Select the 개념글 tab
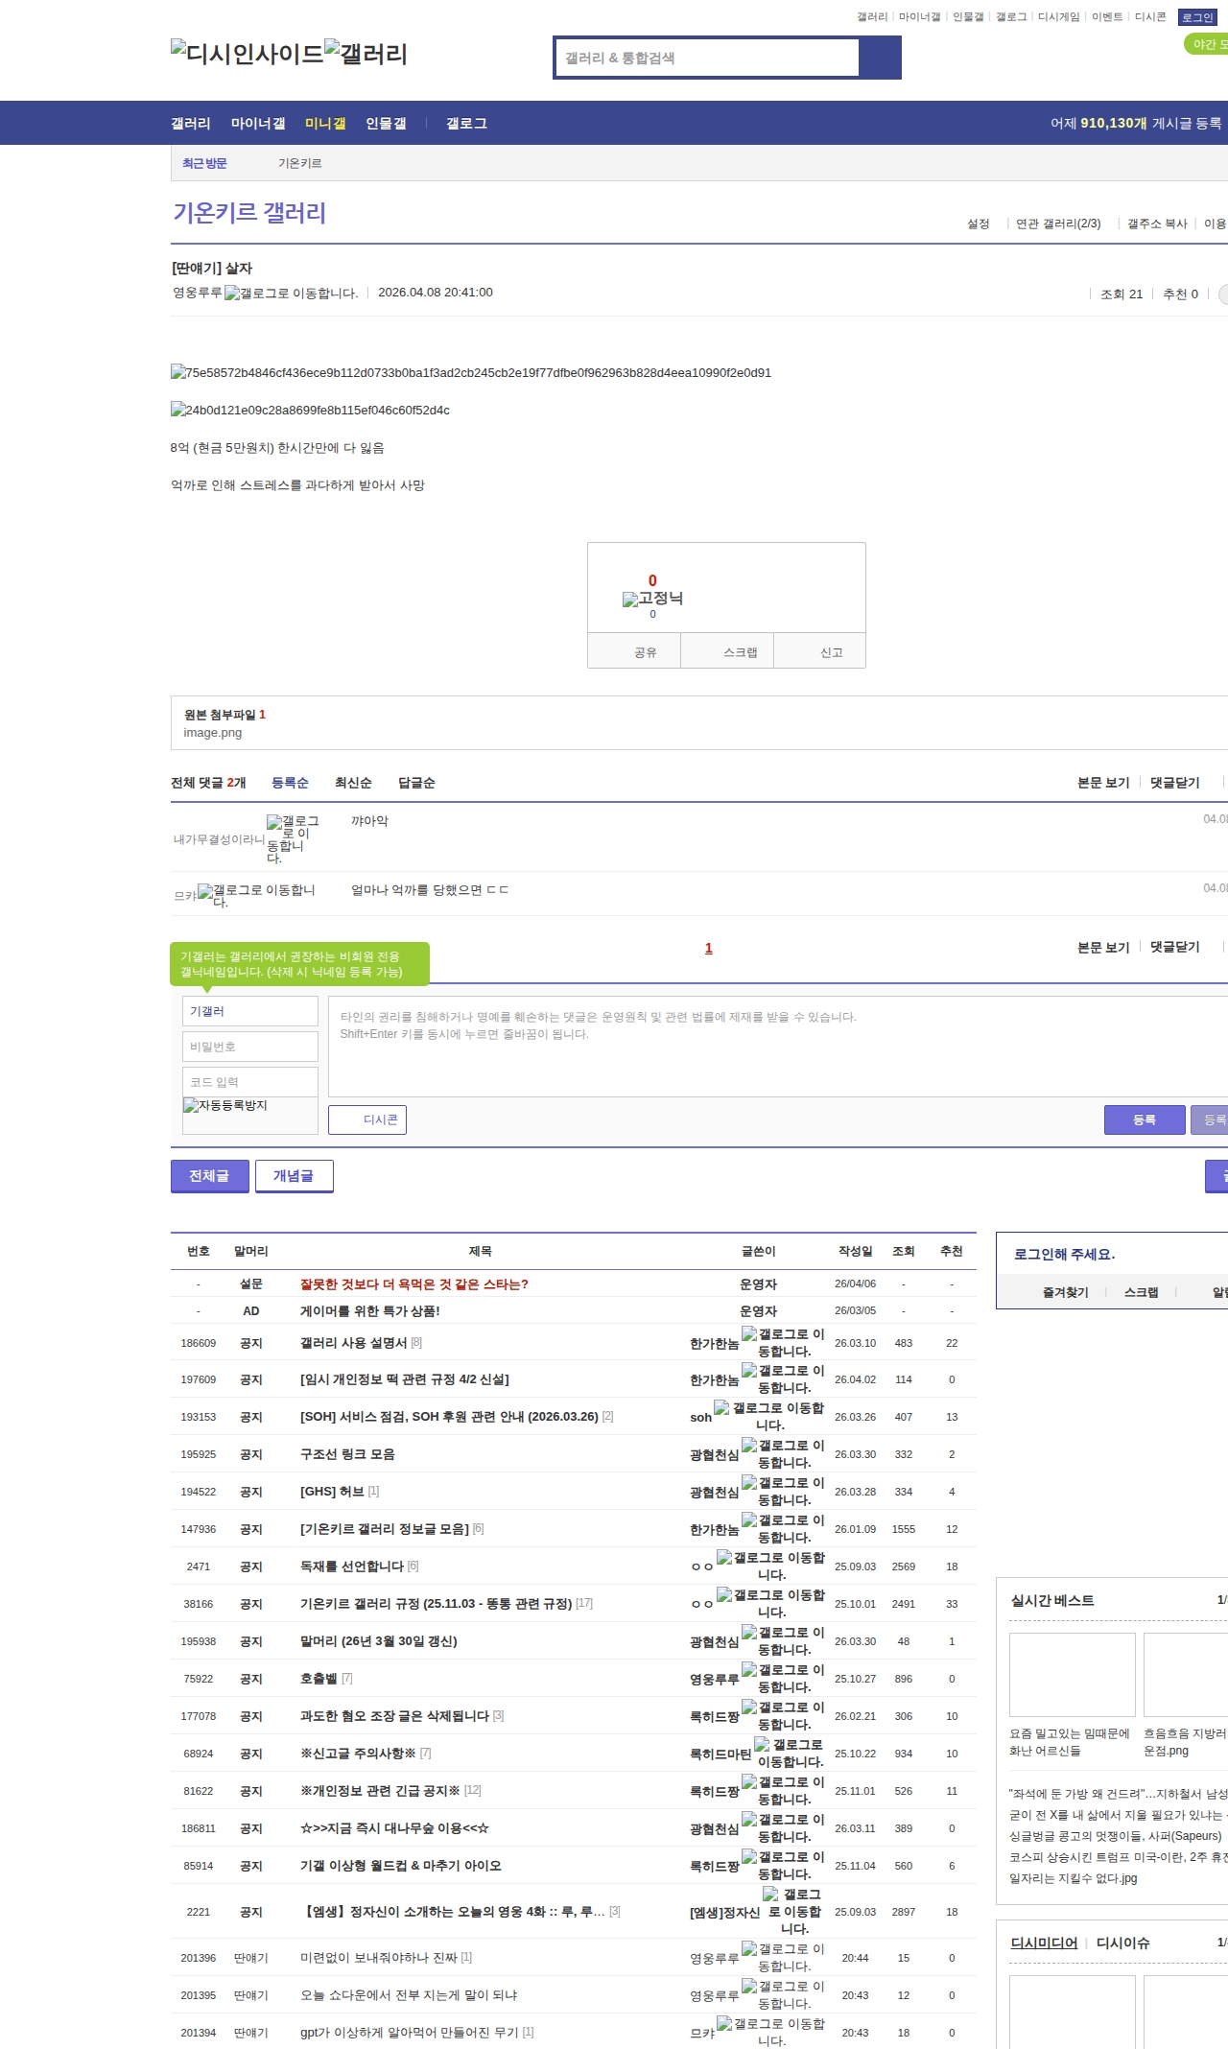Image resolution: width=1228 pixels, height=2049 pixels. (x=294, y=1176)
